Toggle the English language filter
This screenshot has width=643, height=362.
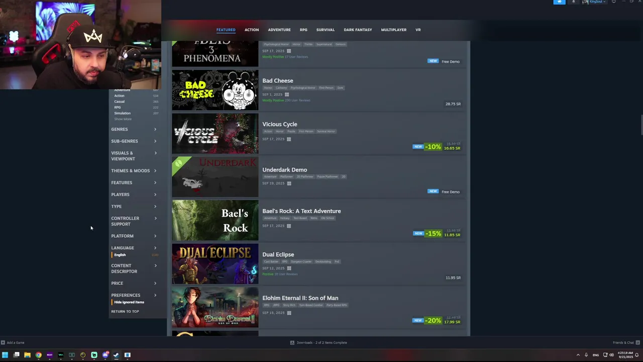(x=120, y=255)
